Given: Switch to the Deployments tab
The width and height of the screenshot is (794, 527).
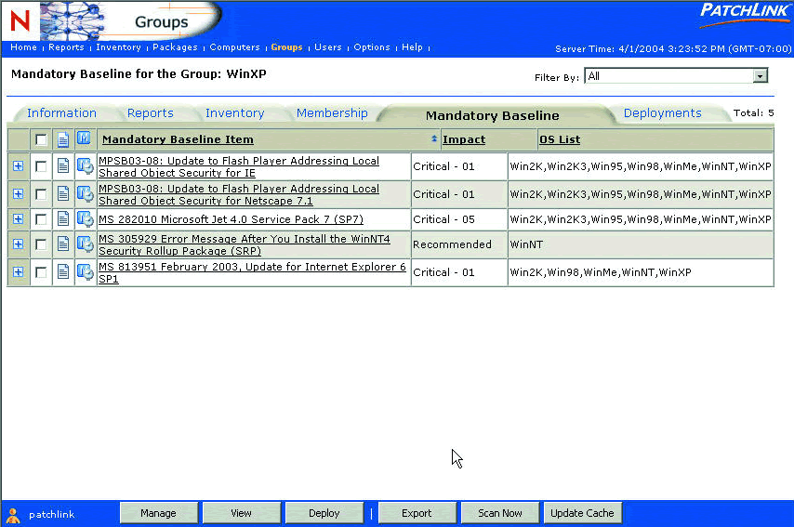Looking at the screenshot, I should coord(662,112).
